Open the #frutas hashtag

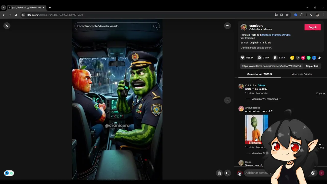coord(286,35)
